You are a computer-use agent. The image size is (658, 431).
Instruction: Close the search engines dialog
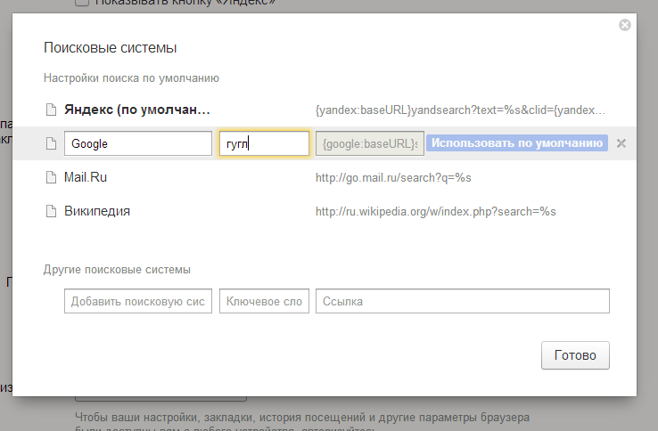[625, 25]
